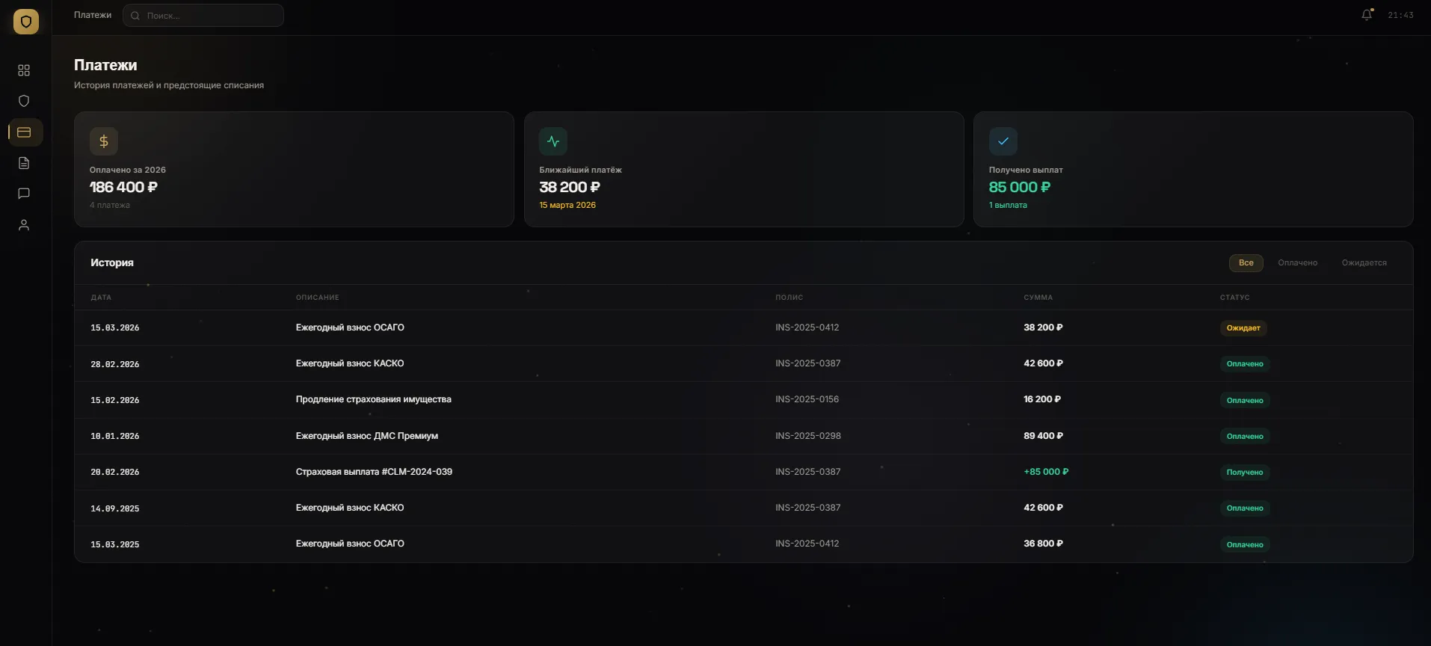
Task: Click the checkmark icon on payouts card
Action: [1003, 141]
